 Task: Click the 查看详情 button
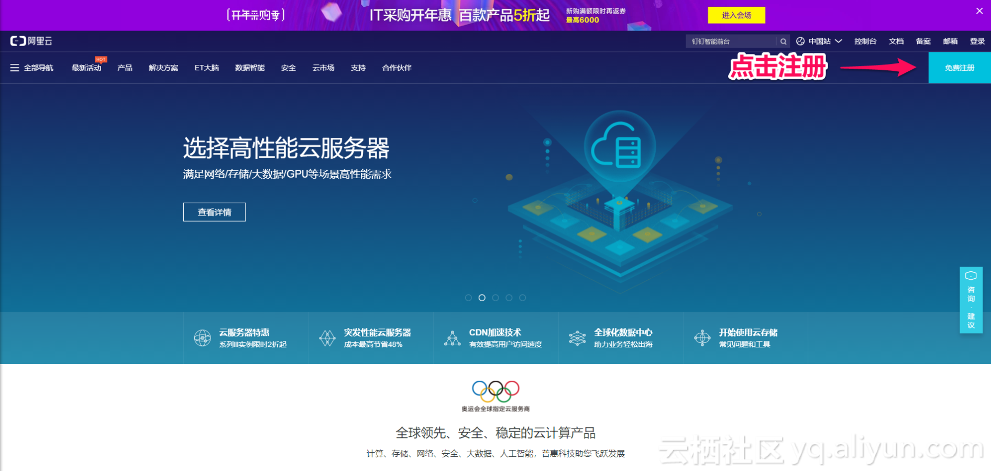tap(214, 212)
